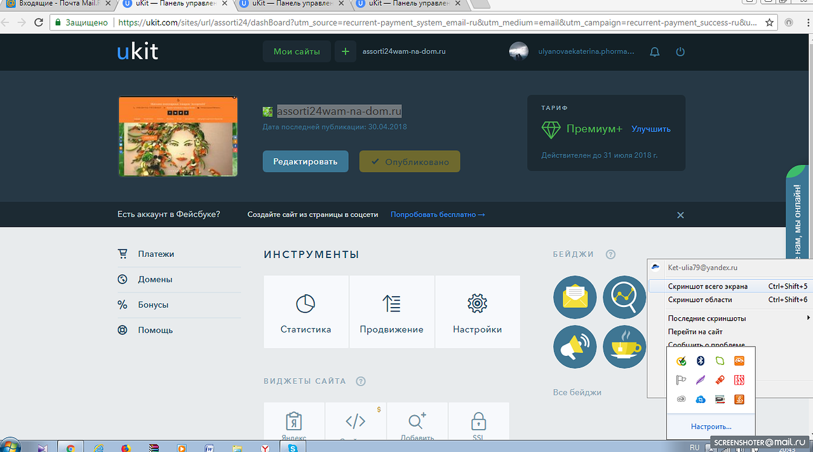
Task: Select Скриншот всего экрана menu item
Action: [x=729, y=286]
